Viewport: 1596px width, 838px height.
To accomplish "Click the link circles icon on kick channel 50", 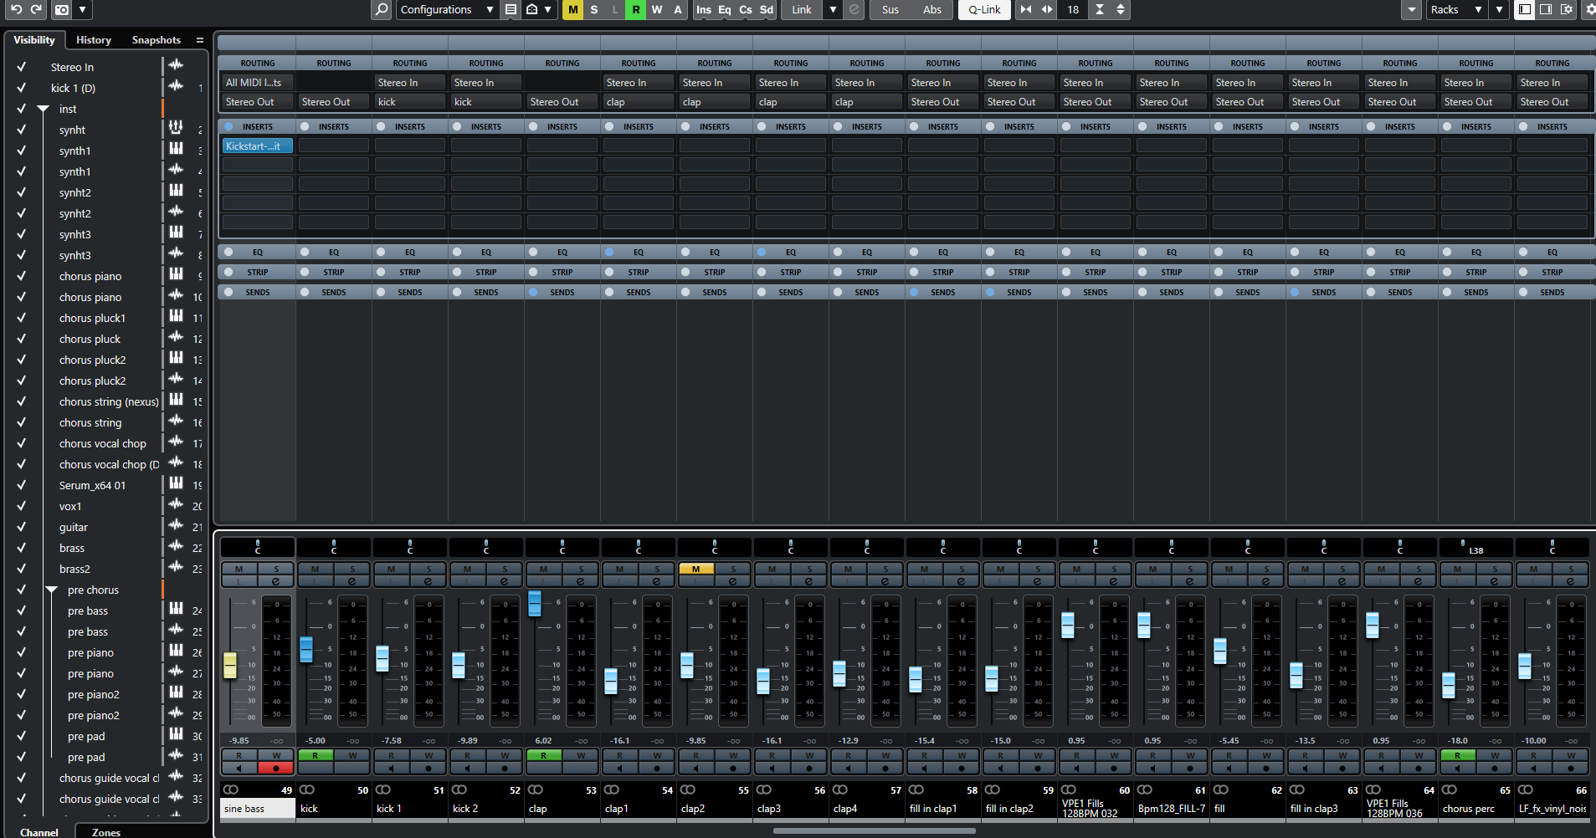I will 307,789.
